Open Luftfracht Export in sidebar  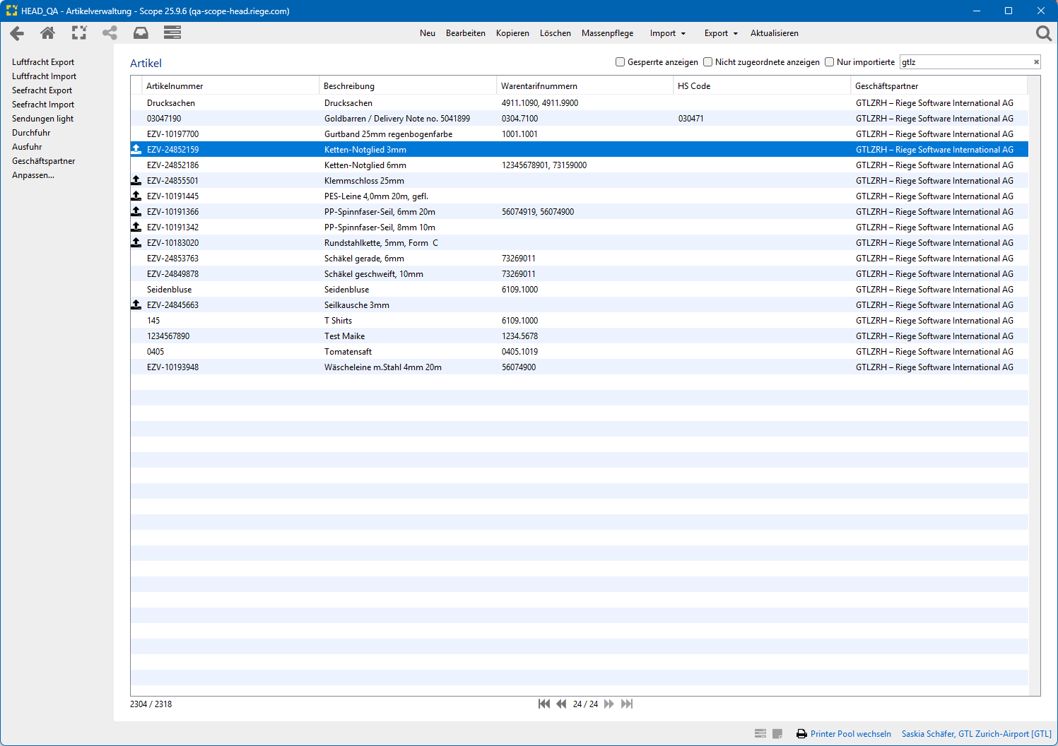coord(43,62)
